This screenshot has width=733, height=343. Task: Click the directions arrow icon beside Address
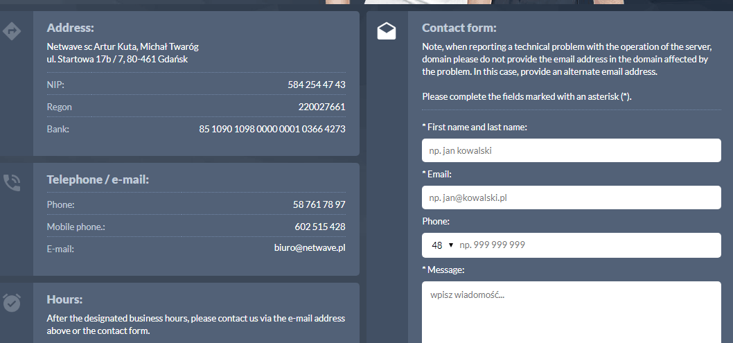[x=12, y=31]
